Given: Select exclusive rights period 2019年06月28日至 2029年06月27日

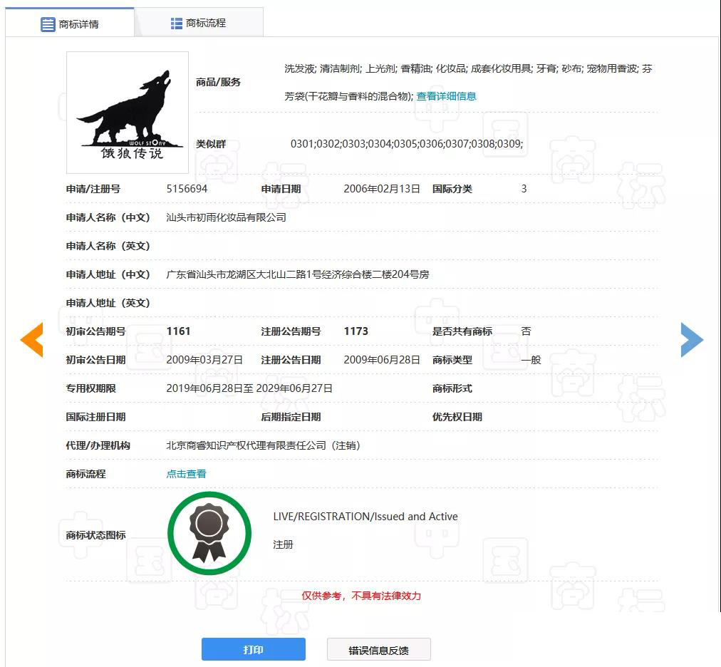Looking at the screenshot, I should (249, 388).
